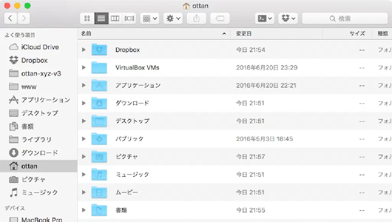Open the terminal toolbar dropdown
Image resolution: width=392 pixels, height=222 pixels.
[265, 18]
